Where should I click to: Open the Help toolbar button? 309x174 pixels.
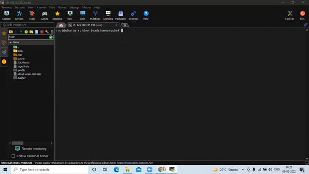146,15
